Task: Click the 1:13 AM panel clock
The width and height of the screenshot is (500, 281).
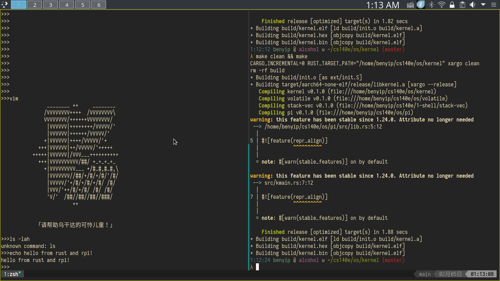Action: coord(383,5)
